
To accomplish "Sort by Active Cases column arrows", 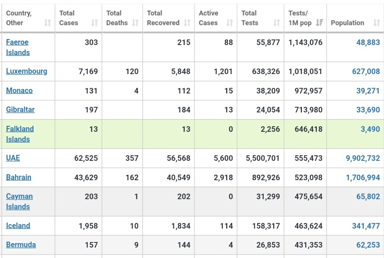I will coord(230,23).
